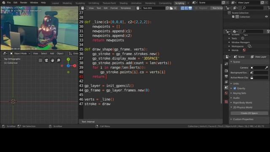Open the Templates menu
The image size is (270, 152).
(126, 8)
